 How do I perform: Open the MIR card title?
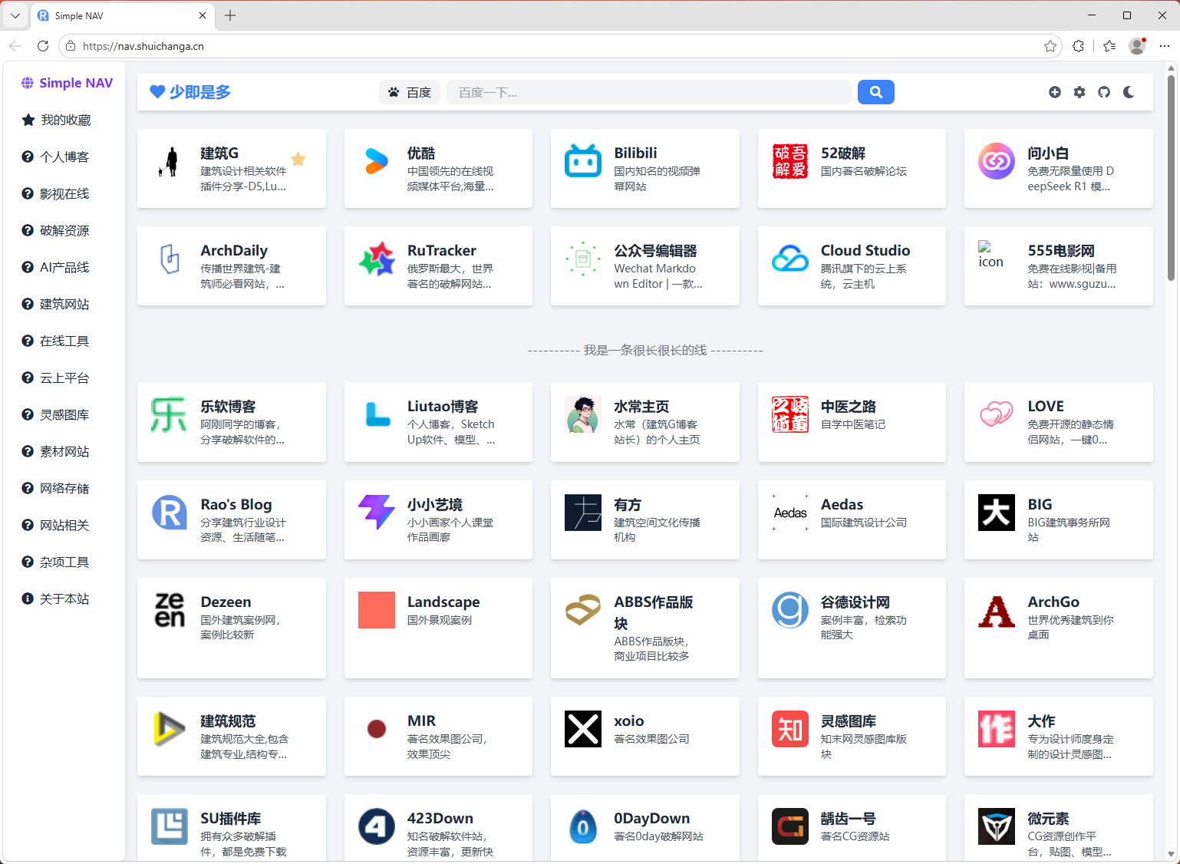pos(421,721)
